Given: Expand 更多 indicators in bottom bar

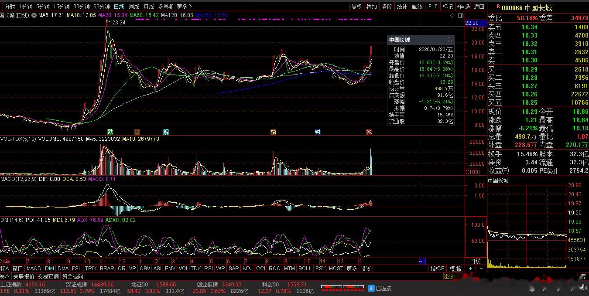Looking at the screenshot, I should pos(352,269).
